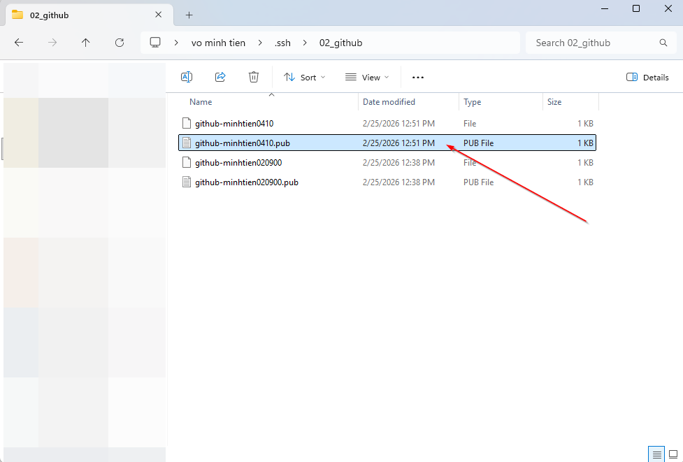
Task: Click the Share icon in toolbar
Action: point(220,77)
